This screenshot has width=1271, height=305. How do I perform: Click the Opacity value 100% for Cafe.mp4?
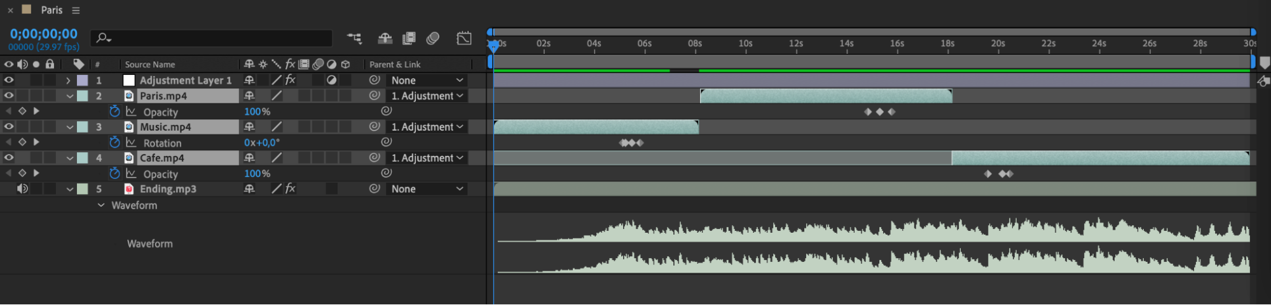pyautogui.click(x=257, y=174)
